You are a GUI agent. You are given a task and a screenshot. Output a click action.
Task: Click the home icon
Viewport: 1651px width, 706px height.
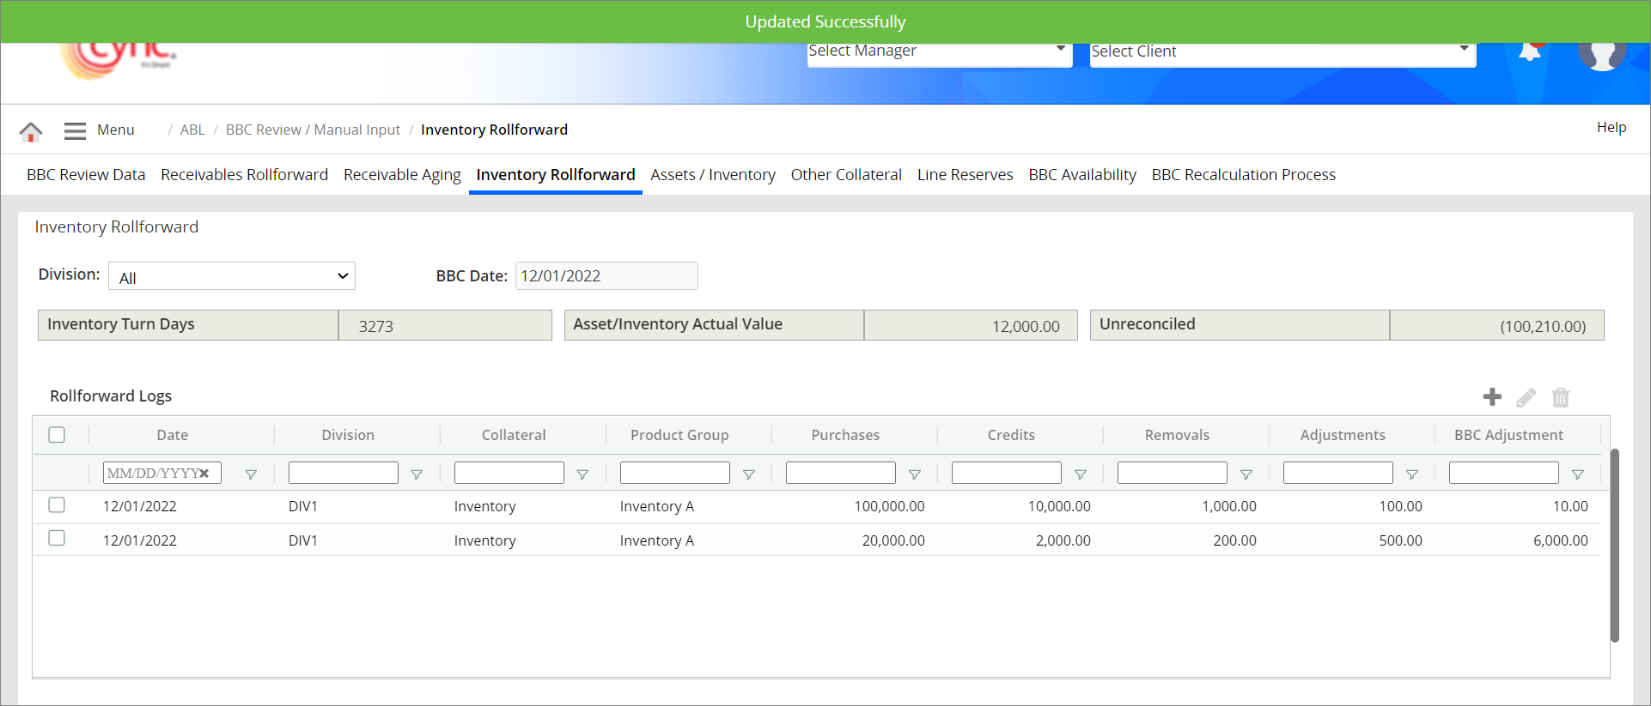click(x=31, y=131)
